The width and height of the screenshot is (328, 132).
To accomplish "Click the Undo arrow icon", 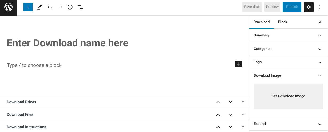I will tap(50, 7).
